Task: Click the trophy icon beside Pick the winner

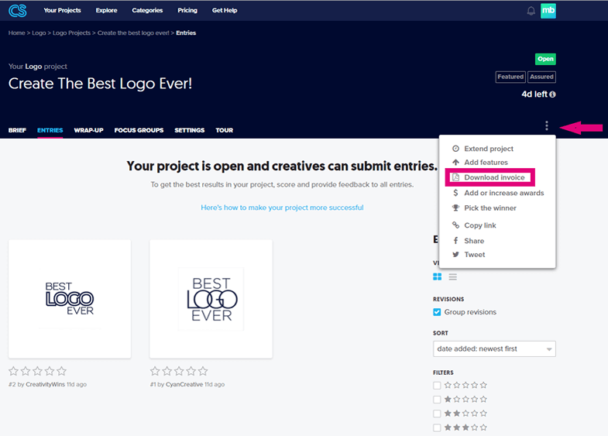Action: 455,208
